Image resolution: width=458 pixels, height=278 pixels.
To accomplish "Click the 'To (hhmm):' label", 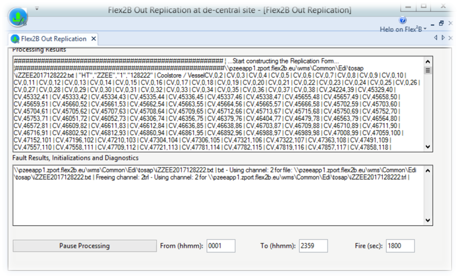I will (x=278, y=246).
